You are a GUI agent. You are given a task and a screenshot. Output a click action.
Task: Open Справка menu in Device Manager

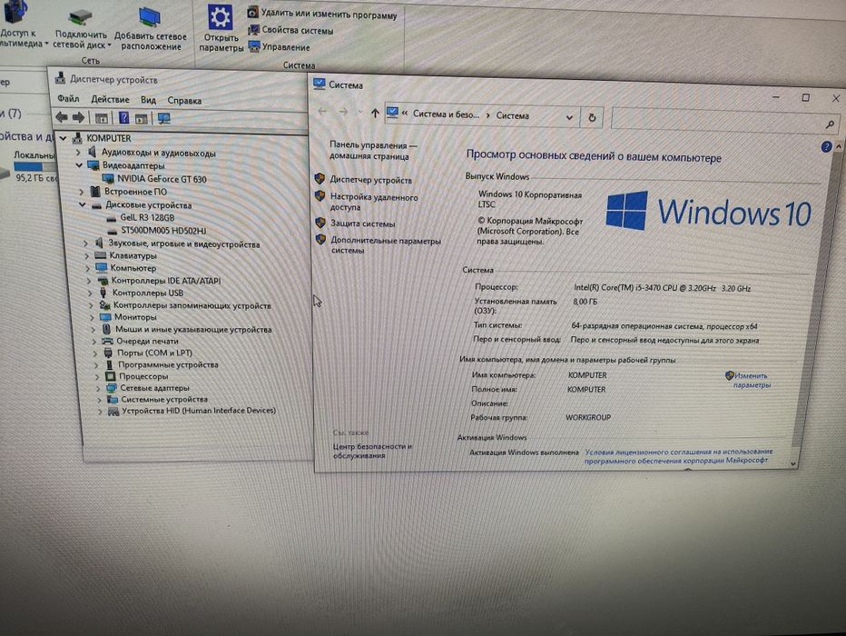[184, 101]
